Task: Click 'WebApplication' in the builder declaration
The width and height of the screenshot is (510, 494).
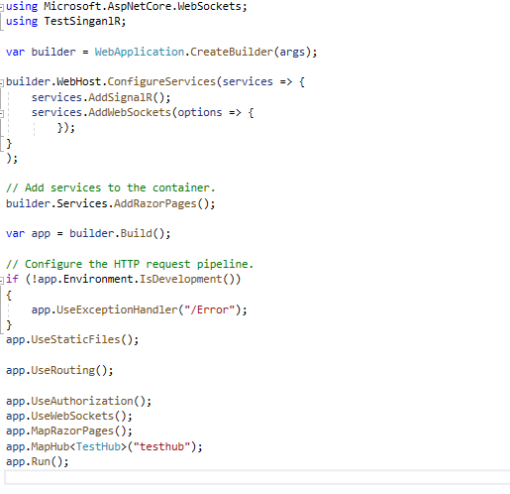Action: [140, 52]
